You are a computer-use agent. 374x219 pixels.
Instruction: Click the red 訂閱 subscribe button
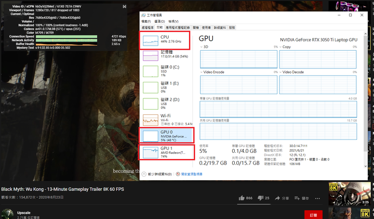(x=313, y=215)
